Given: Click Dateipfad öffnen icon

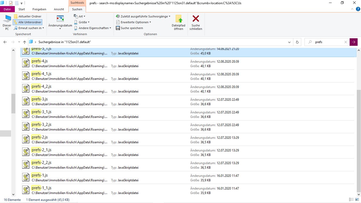Looking at the screenshot, I should click(179, 19).
